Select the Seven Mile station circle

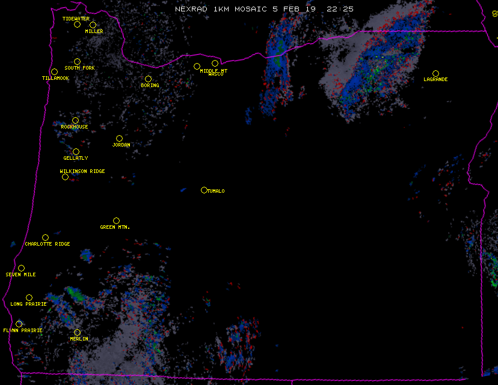21,268
